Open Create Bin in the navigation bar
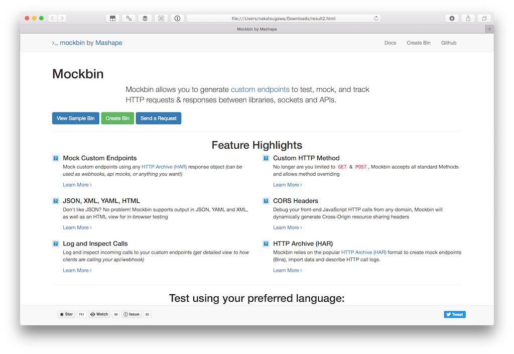 [419, 43]
